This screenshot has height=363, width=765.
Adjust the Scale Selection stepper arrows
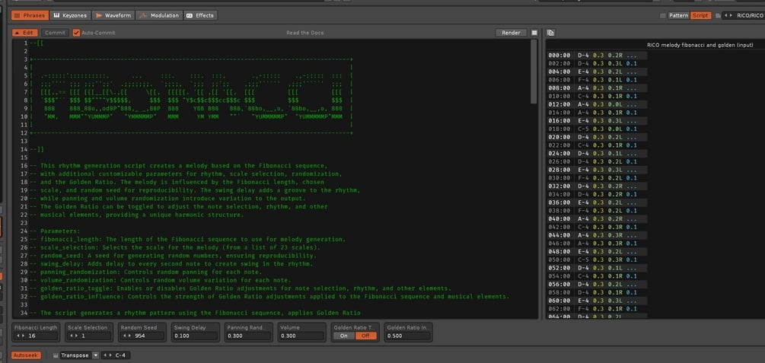(74, 336)
